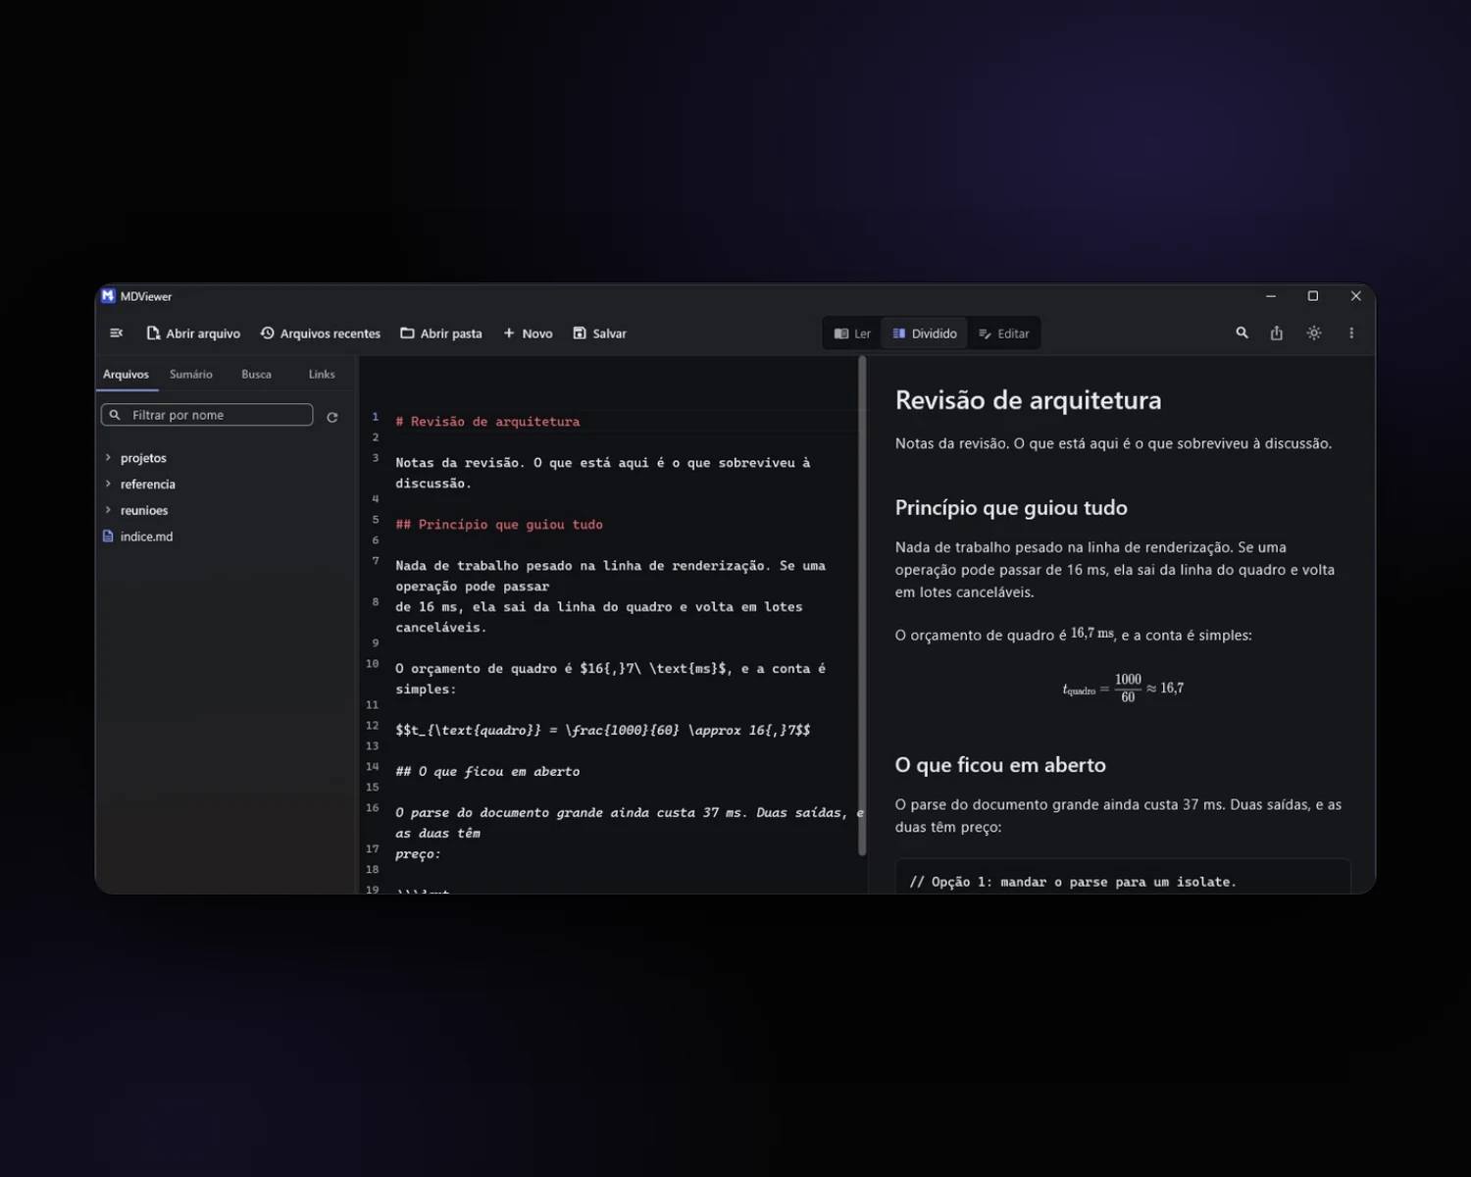
Task: Expand the reunioes folder chevron
Action: [x=108, y=510]
